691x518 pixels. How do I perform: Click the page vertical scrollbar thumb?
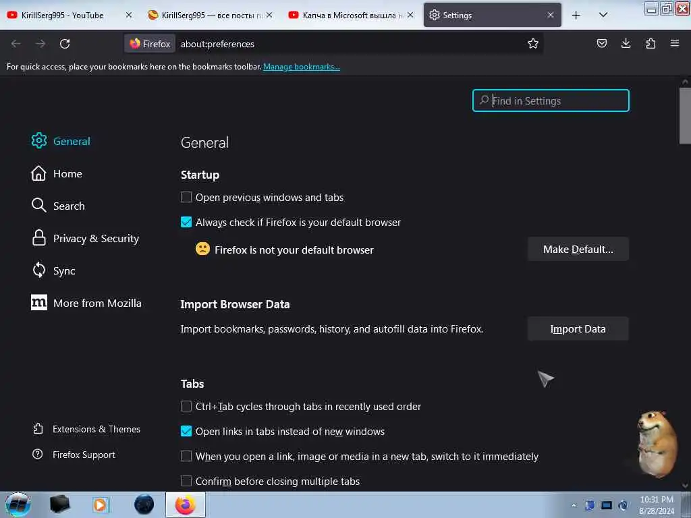[x=685, y=115]
